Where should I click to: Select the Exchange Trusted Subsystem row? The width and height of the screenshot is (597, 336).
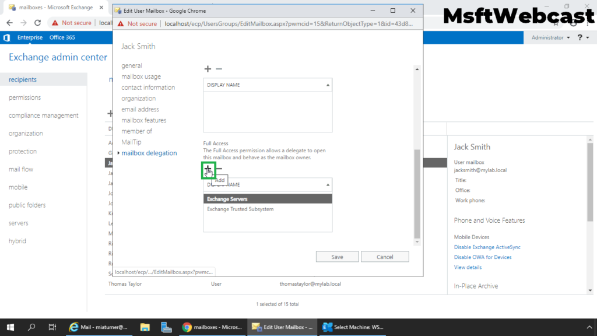(268, 209)
